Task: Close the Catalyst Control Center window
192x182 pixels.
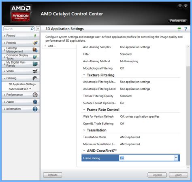Action: [186, 6]
